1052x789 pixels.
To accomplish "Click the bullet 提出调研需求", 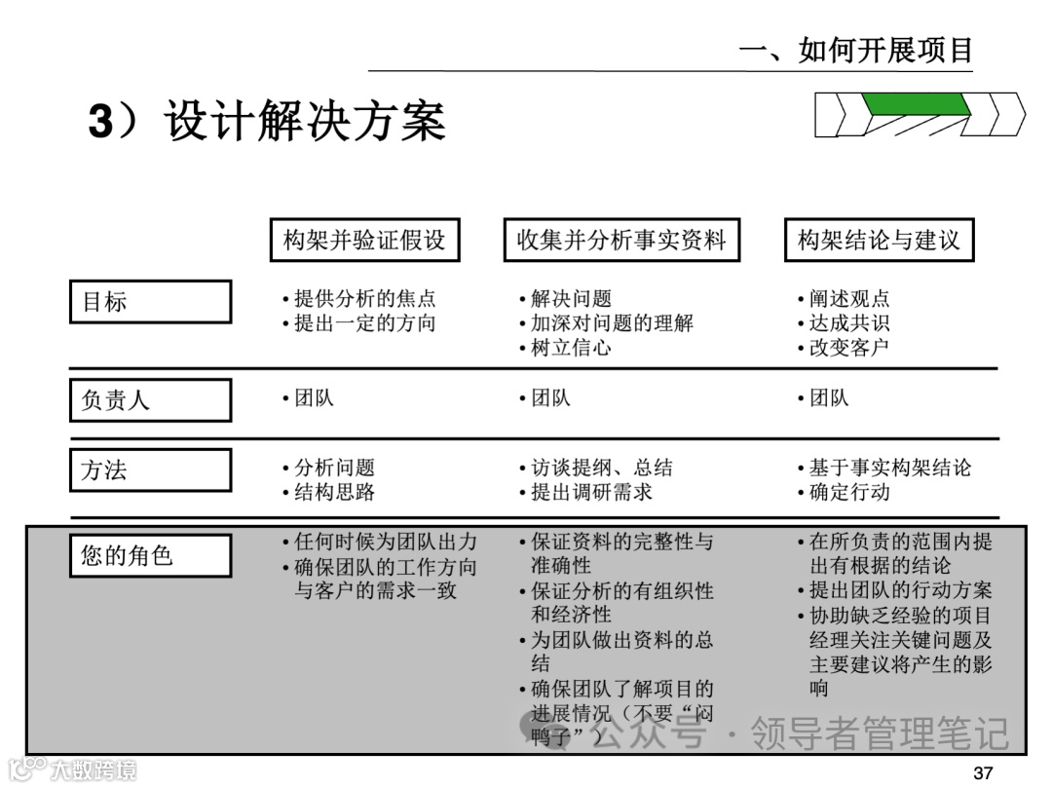I will click(585, 493).
